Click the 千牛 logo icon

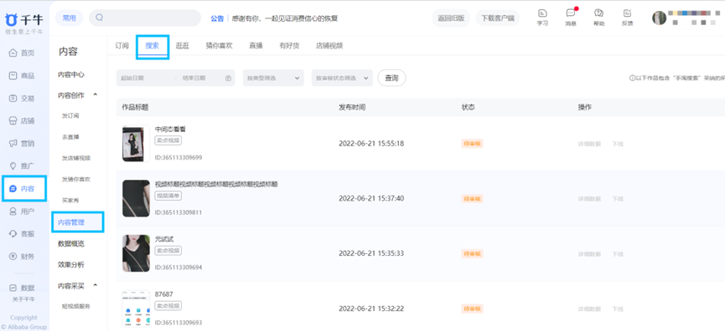tap(11, 20)
